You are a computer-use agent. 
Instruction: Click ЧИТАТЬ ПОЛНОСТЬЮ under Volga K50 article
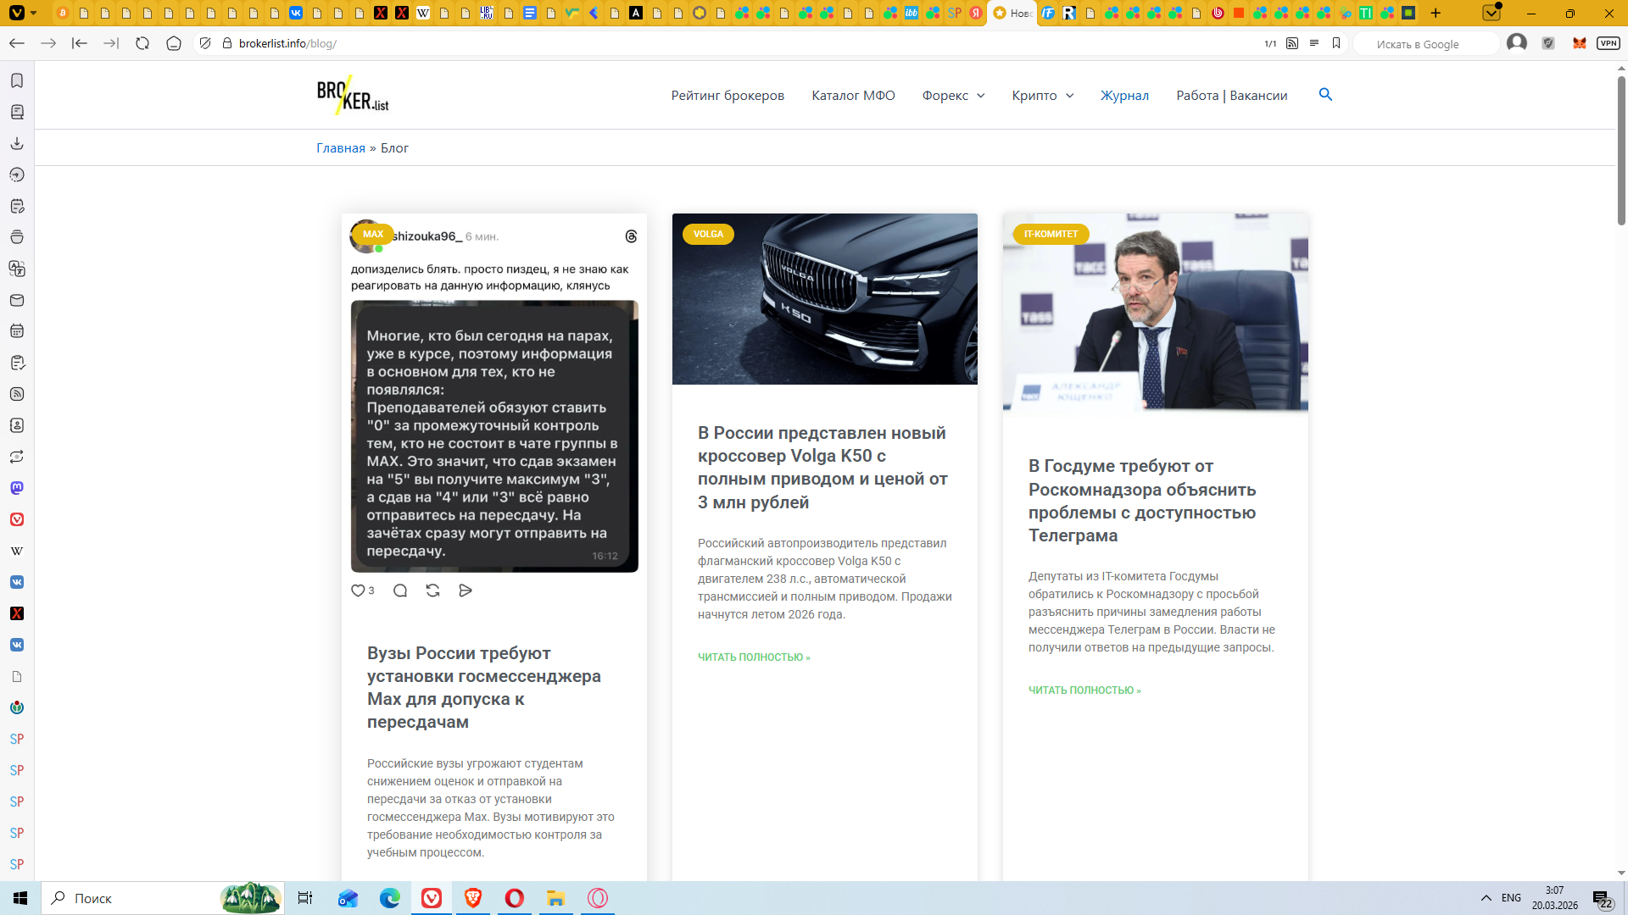coord(754,657)
